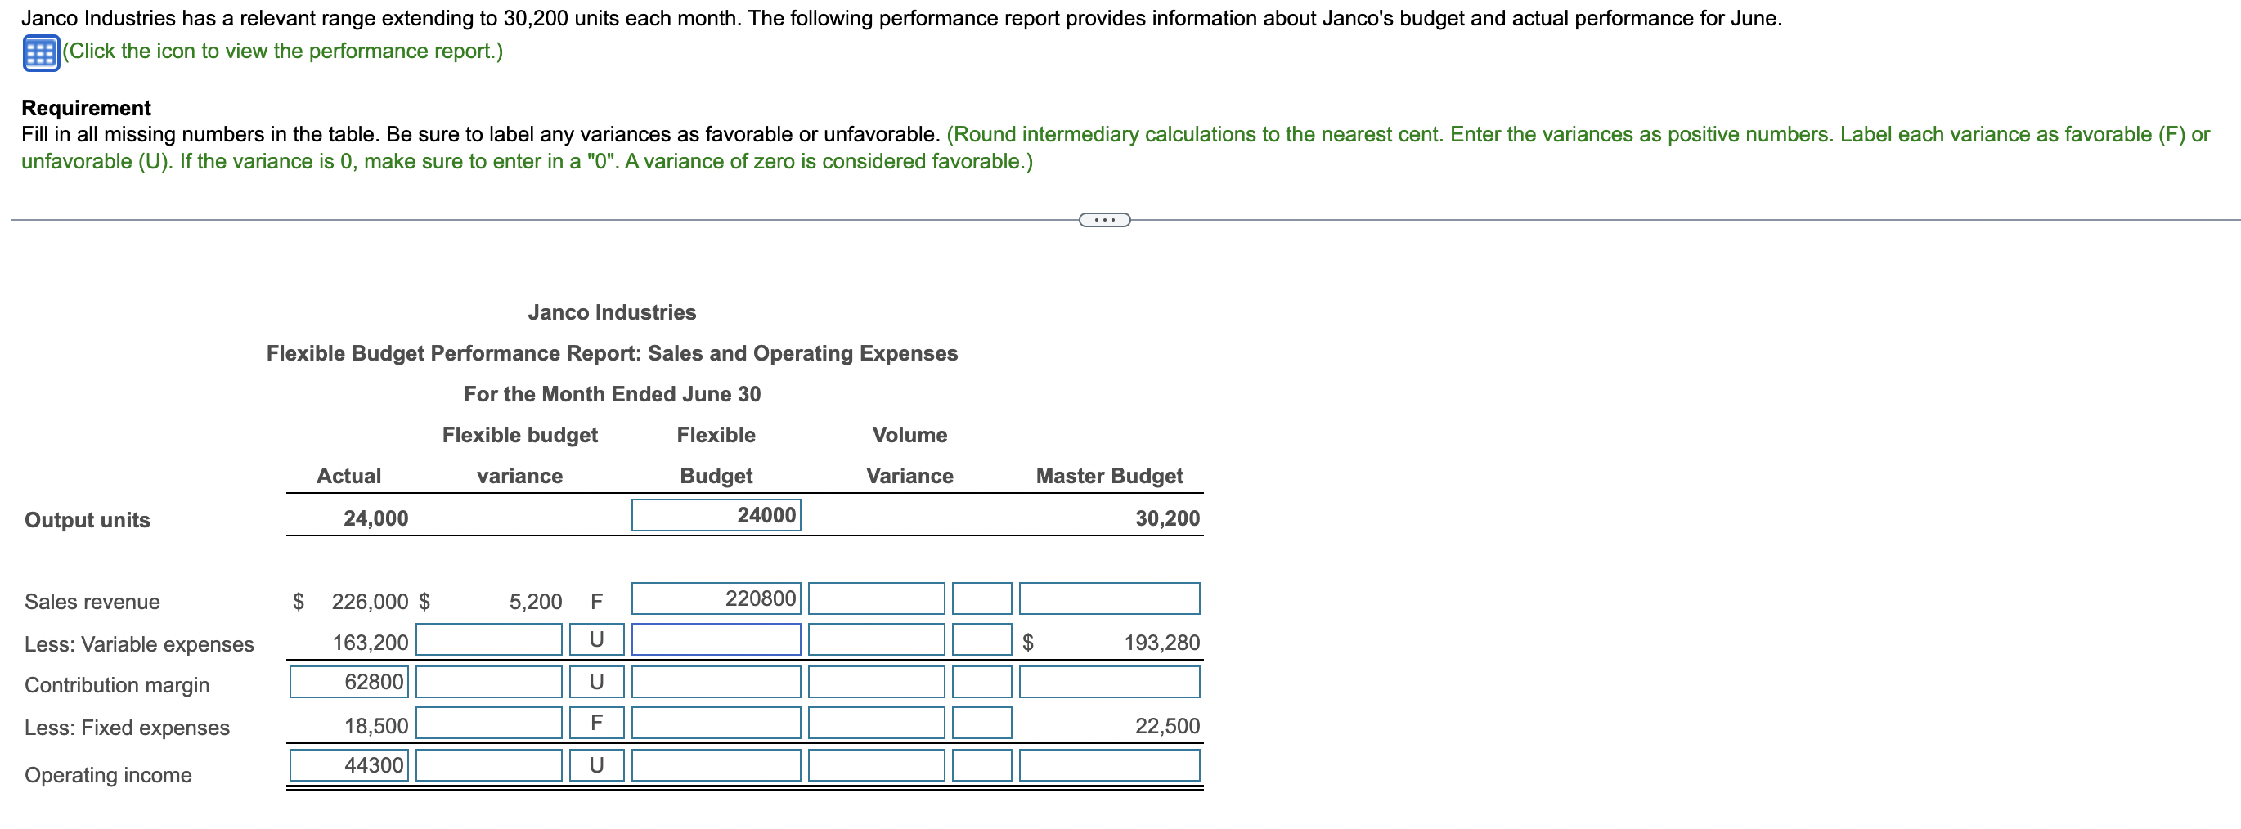The width and height of the screenshot is (2241, 829).
Task: Click the Fixed expenses flexible budget variance amount field
Action: (489, 723)
